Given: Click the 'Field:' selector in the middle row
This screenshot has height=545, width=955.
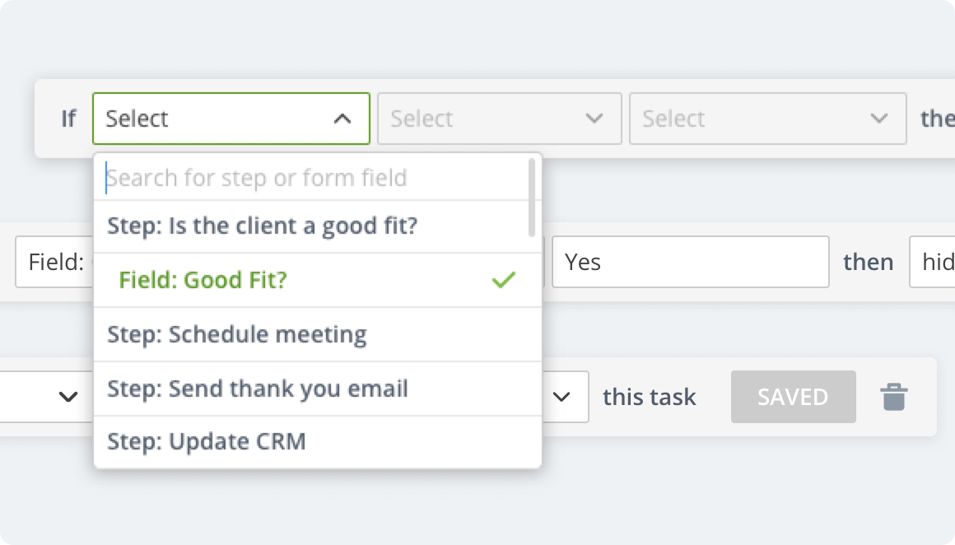Looking at the screenshot, I should coord(54,262).
